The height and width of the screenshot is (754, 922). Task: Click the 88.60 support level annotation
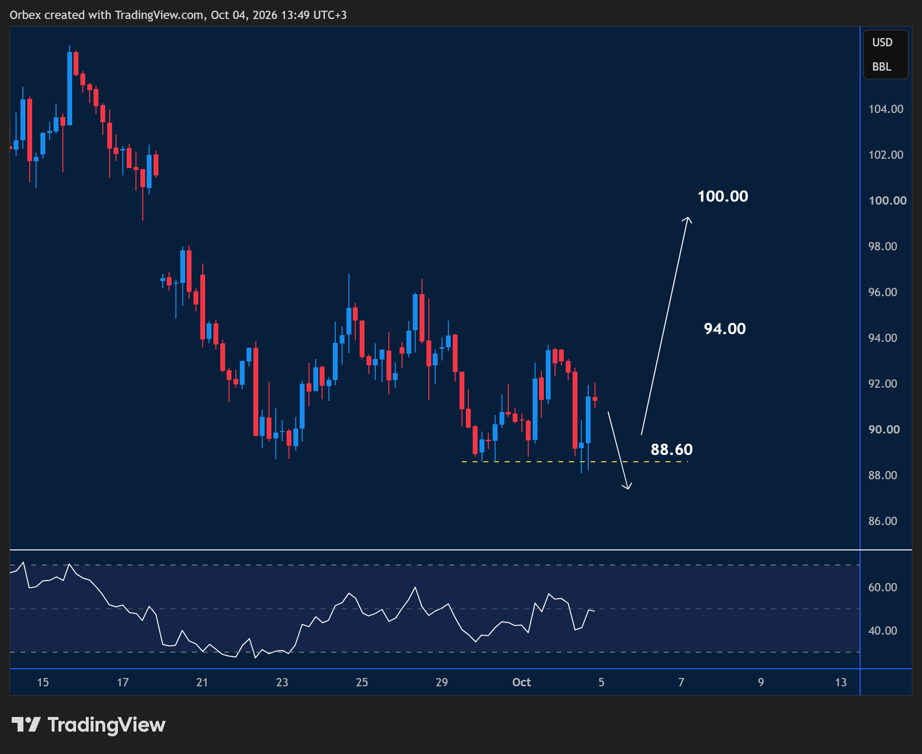click(x=672, y=449)
